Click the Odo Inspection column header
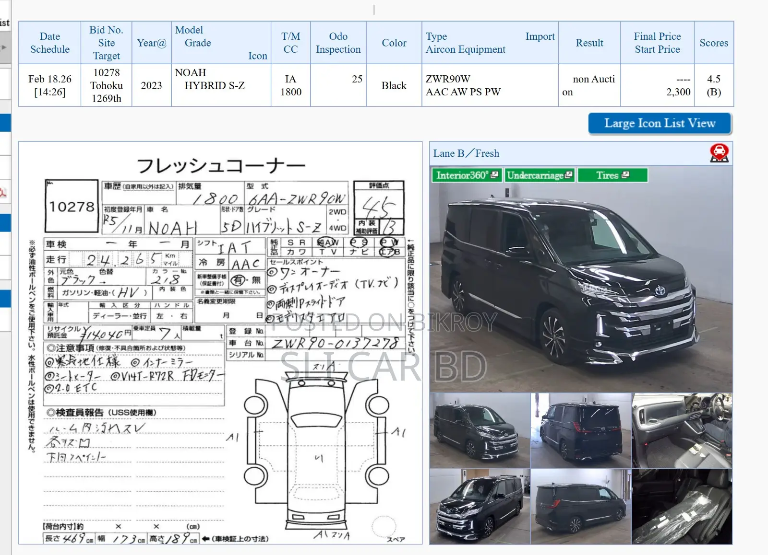 click(338, 43)
